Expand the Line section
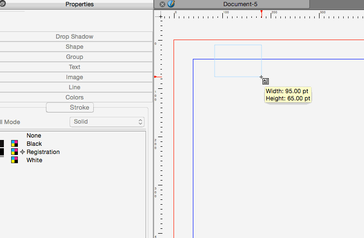This screenshot has height=238, width=364. point(74,87)
